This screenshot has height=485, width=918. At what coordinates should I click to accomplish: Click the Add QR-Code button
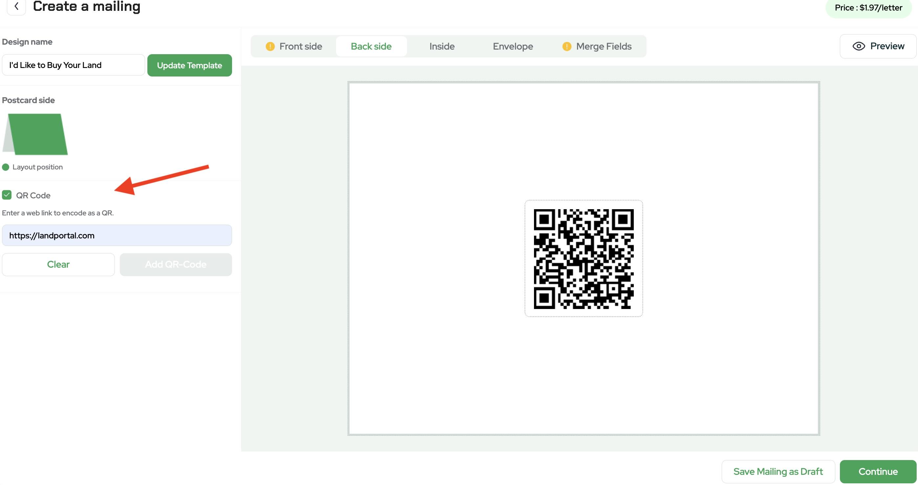tap(176, 265)
